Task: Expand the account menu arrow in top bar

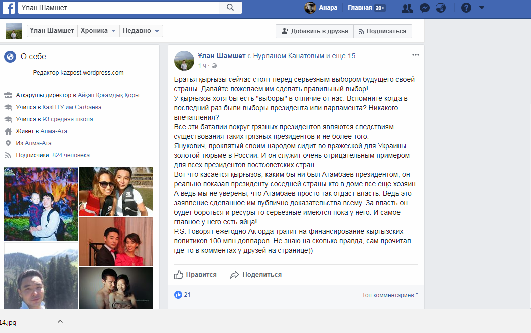Action: click(482, 8)
